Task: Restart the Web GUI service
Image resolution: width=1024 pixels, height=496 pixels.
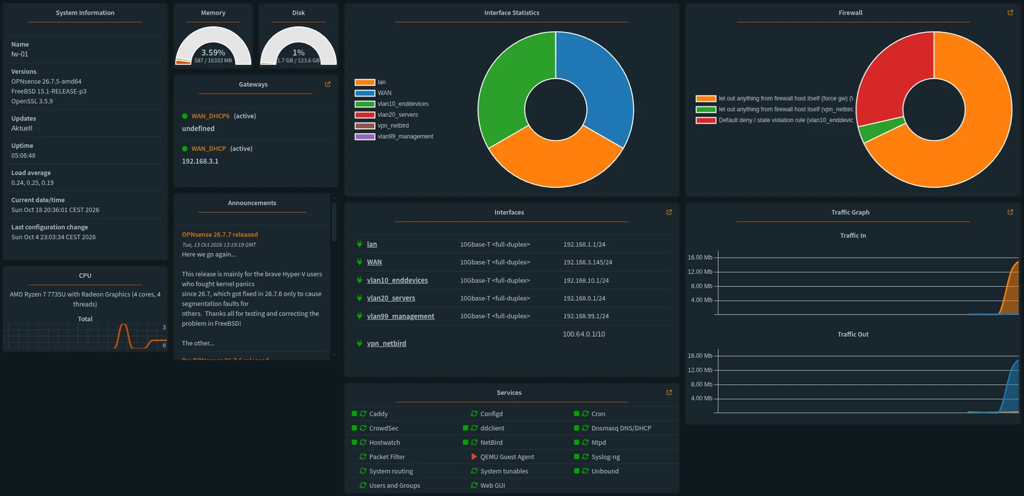Action: pyautogui.click(x=474, y=485)
